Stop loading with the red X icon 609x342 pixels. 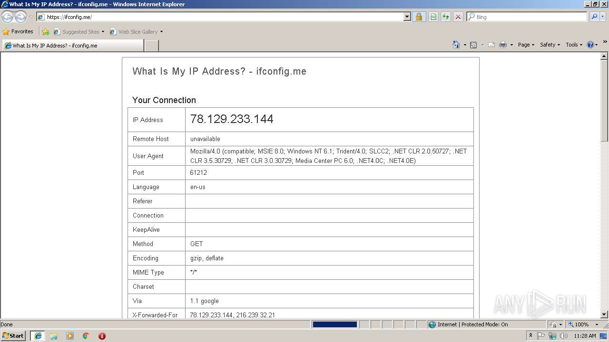[x=458, y=17]
